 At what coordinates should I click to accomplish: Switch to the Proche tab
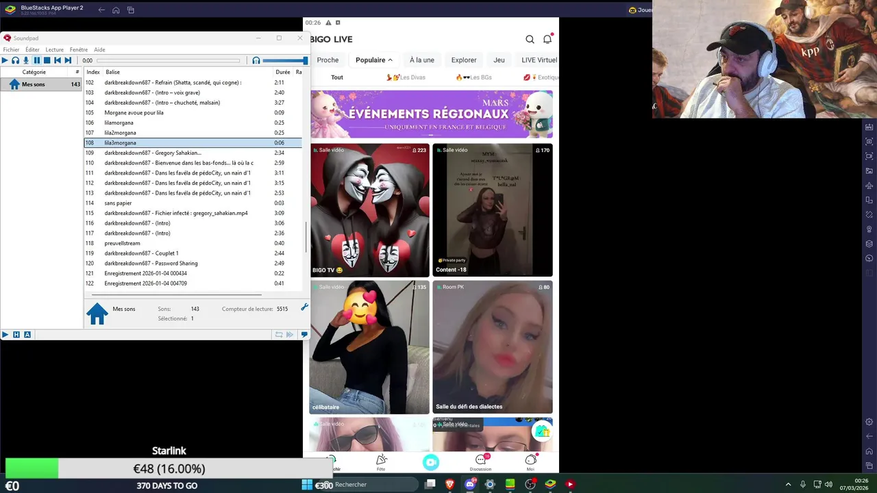coord(328,60)
